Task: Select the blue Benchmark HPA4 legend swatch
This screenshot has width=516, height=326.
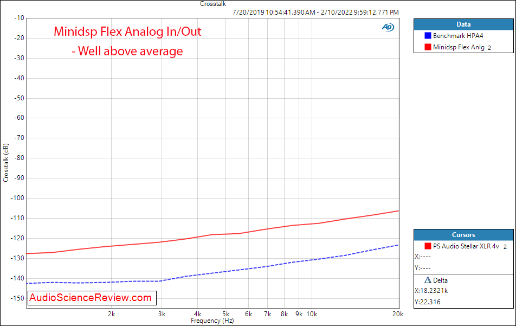Action: pyautogui.click(x=428, y=36)
